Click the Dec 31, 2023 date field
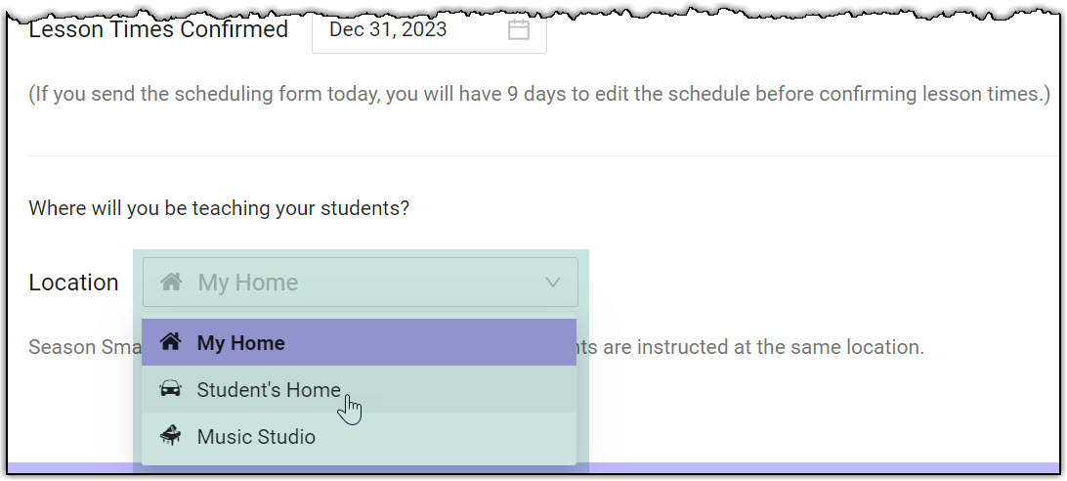 coord(410,29)
